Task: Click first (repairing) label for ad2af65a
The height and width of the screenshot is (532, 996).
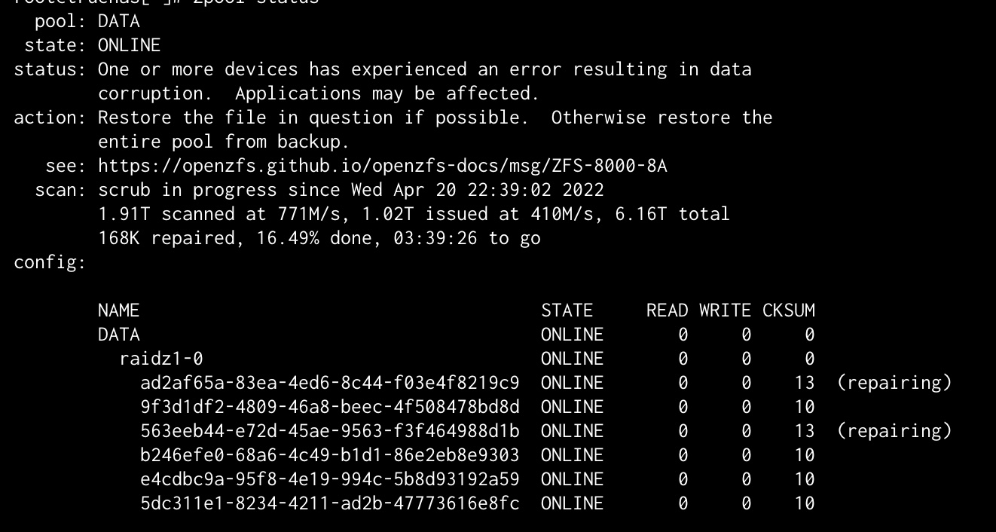Action: click(894, 383)
